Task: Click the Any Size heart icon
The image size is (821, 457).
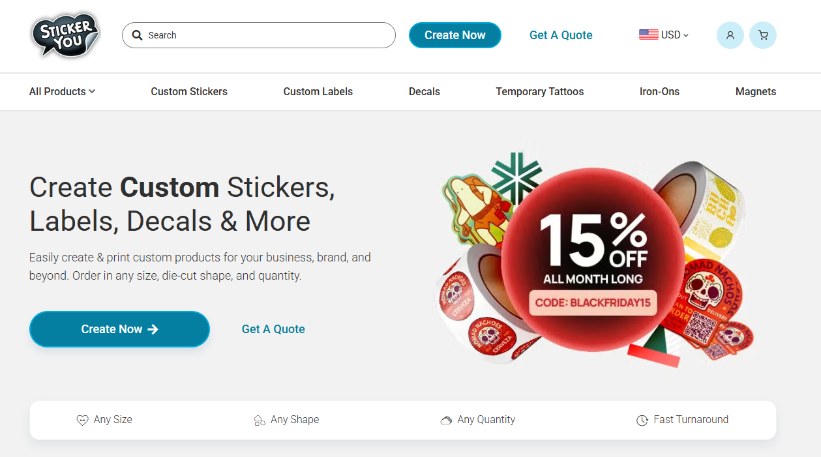Action: click(x=82, y=420)
